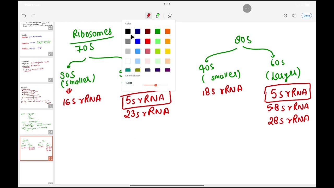The height and width of the screenshot is (188, 334).
Task: Choose the teal color swatch
Action: [128, 70]
